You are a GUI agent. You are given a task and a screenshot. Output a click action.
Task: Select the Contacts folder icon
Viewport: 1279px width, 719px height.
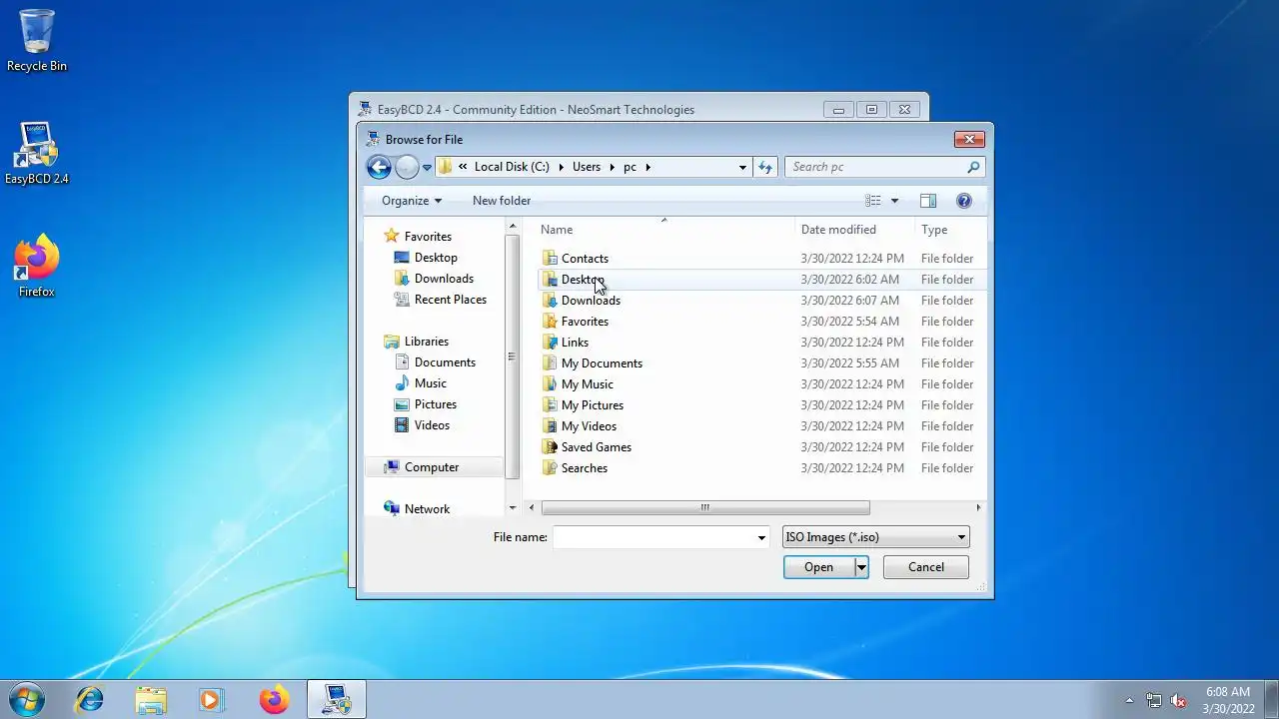(550, 259)
